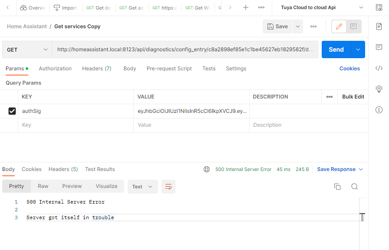Search within the response body
The image size is (389, 250).
point(355,186)
